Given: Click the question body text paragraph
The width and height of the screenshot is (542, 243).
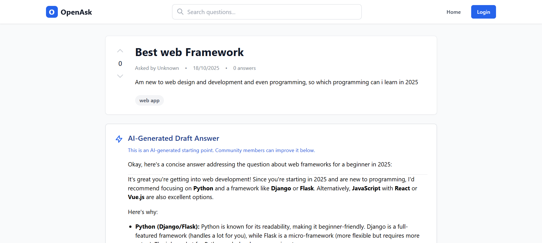Looking at the screenshot, I should click(x=276, y=82).
